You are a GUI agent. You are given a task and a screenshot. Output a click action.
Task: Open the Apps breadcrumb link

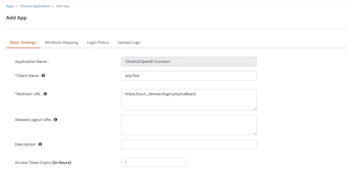(10, 6)
